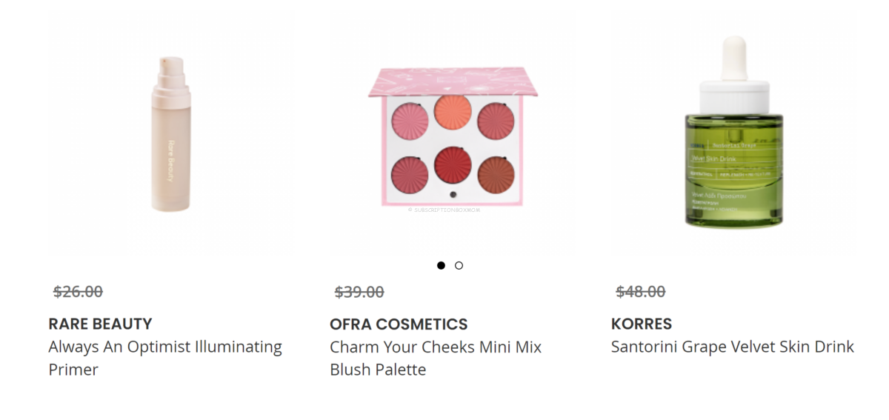Switch to the second empty carousel dot

pyautogui.click(x=459, y=265)
